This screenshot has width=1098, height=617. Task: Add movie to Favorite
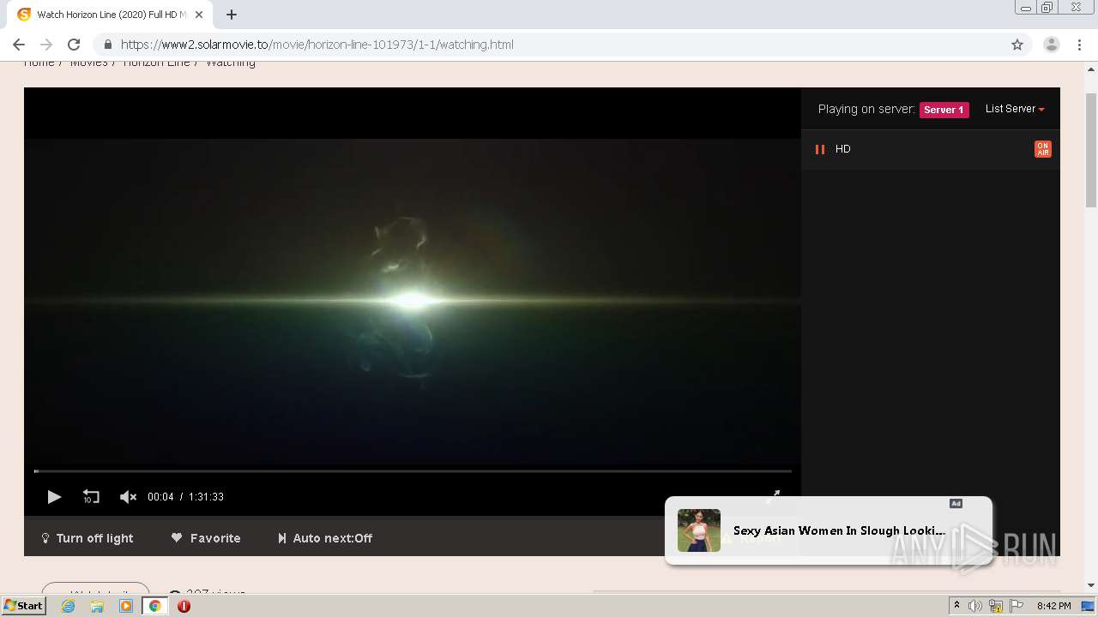[x=206, y=538]
